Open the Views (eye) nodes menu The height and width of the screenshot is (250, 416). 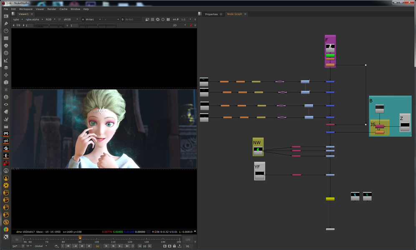tap(6, 105)
